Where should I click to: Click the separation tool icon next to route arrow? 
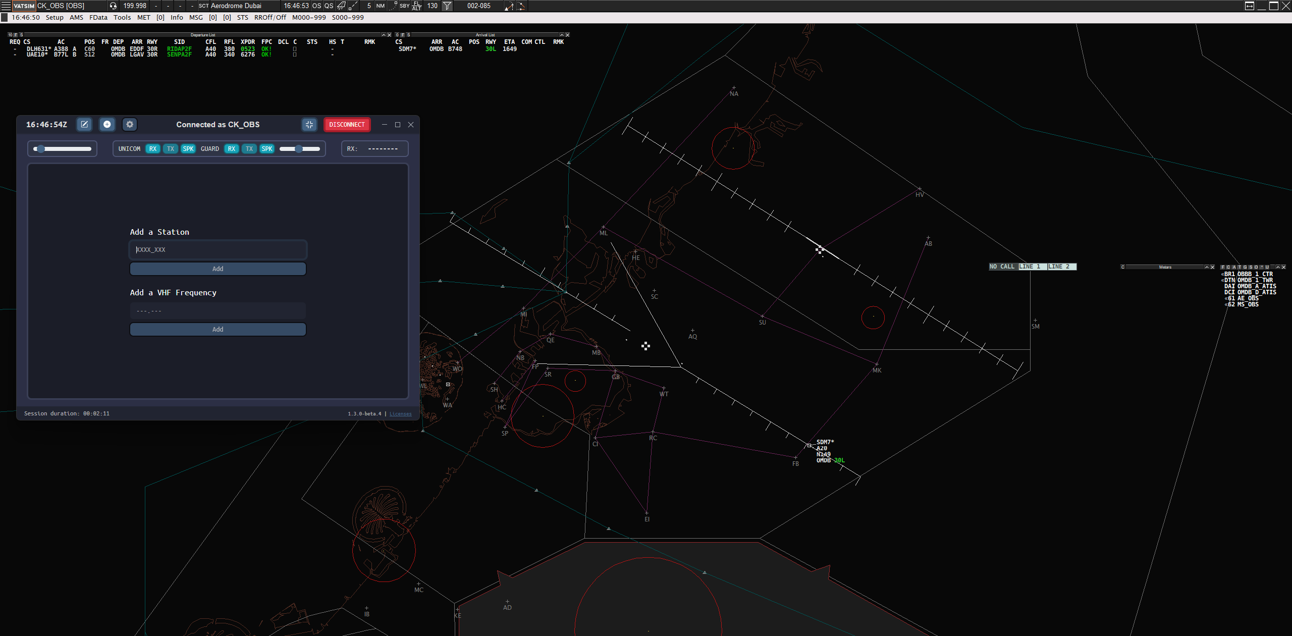coord(521,6)
